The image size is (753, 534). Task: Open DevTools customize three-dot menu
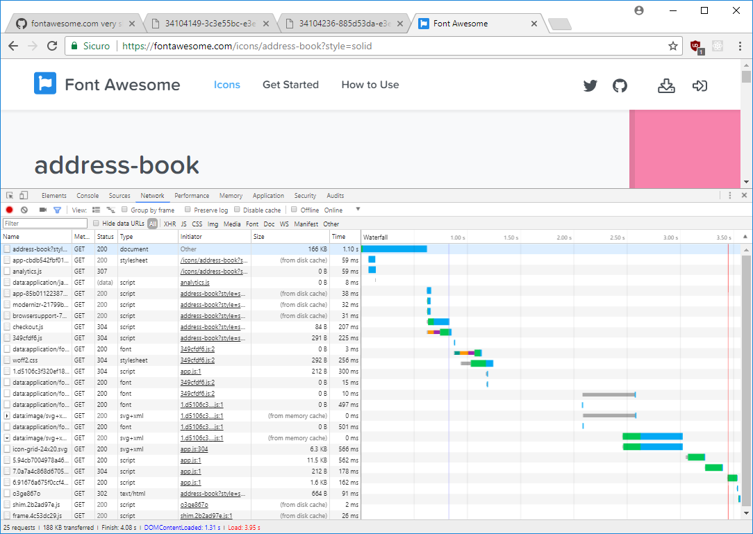[729, 195]
